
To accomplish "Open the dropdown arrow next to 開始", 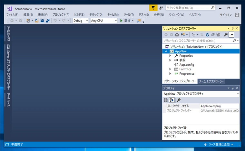I will pyautogui.click(x=133, y=21).
